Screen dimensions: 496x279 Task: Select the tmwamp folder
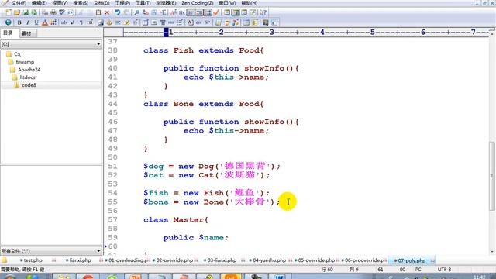tap(21, 62)
